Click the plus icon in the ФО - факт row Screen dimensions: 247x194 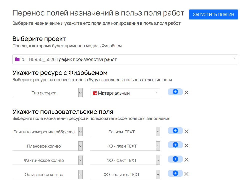coord(175,159)
